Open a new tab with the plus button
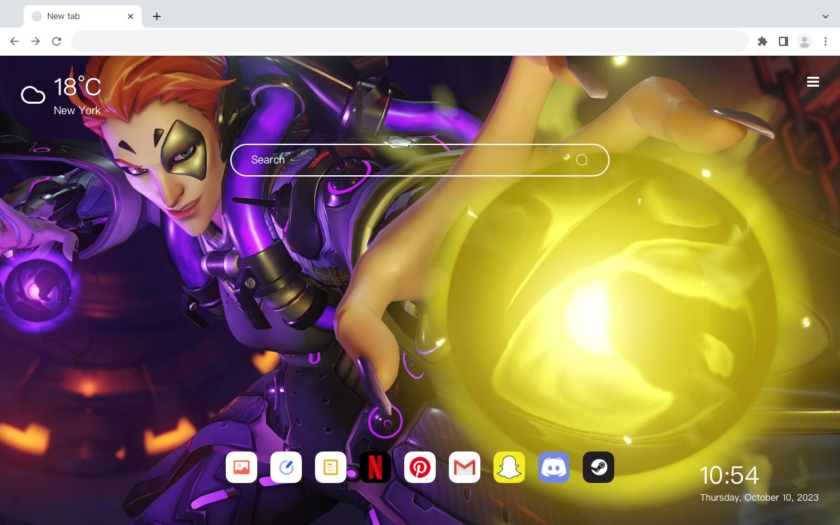This screenshot has height=525, width=840. click(156, 16)
